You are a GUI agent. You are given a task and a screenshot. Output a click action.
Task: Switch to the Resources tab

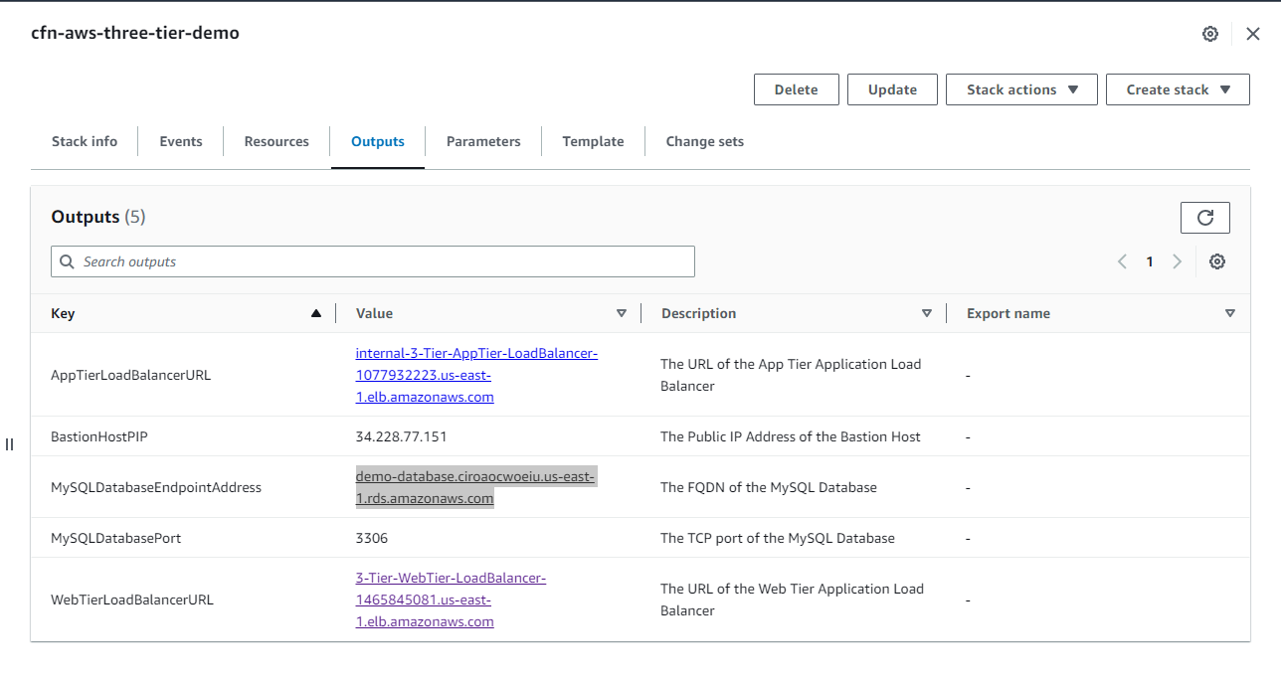tap(275, 141)
